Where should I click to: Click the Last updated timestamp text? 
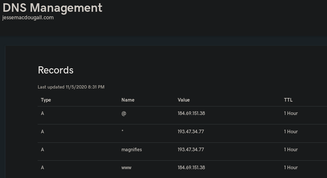71,87
